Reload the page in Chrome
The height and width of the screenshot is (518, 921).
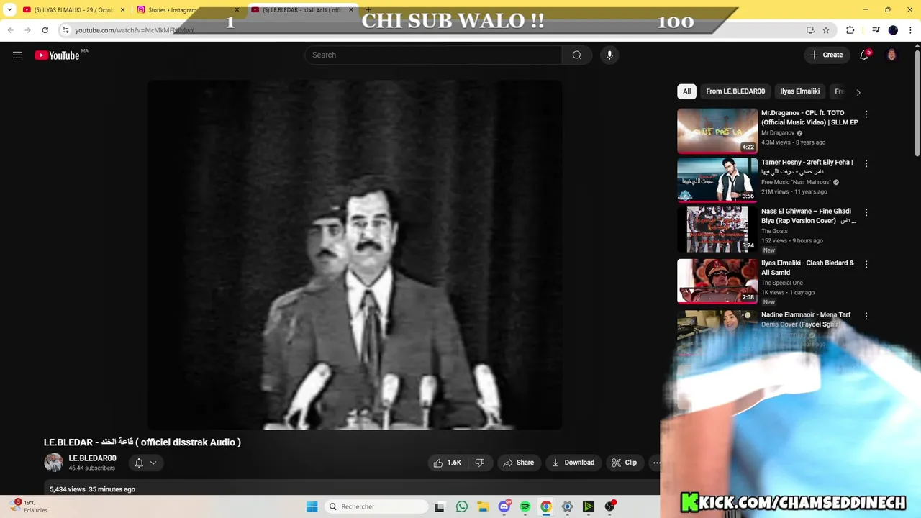click(45, 29)
